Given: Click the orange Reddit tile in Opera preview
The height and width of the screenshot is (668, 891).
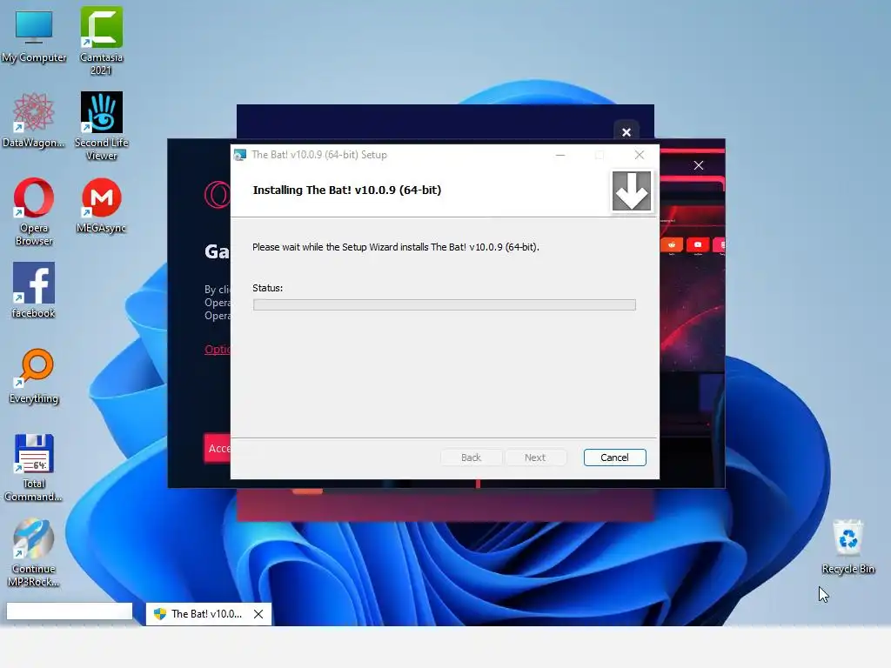Looking at the screenshot, I should [672, 244].
